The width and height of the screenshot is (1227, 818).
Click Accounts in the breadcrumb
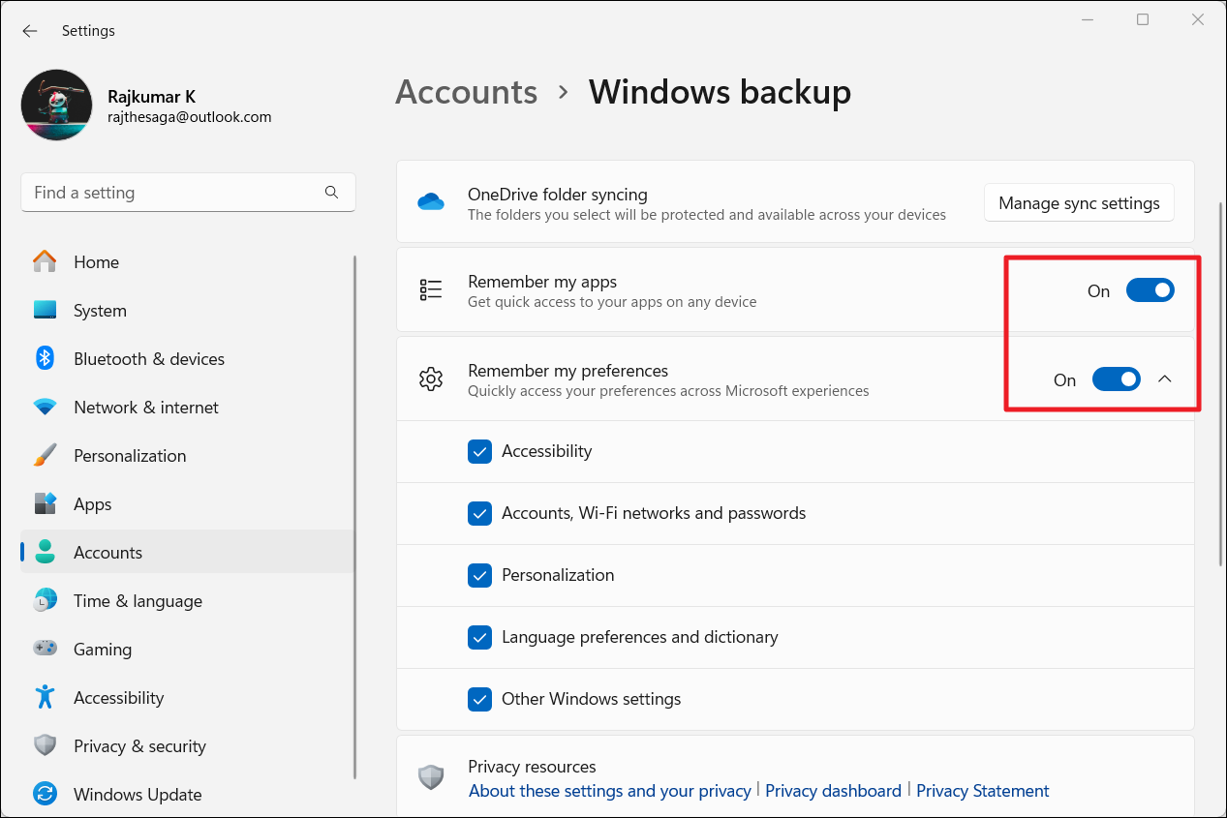click(466, 92)
